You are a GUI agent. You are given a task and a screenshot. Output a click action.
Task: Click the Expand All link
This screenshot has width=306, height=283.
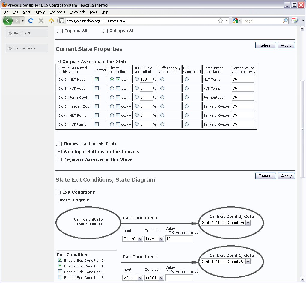pyautogui.click(x=72, y=31)
